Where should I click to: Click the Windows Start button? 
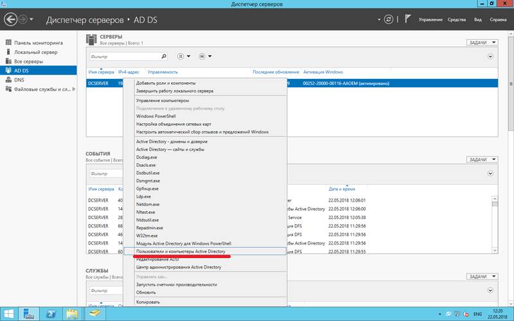pos(9,314)
